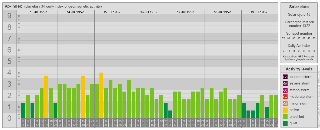Click the 15-18 time label under 13 Jul 1952
This screenshot has width=320, height=130.
coord(46,123)
